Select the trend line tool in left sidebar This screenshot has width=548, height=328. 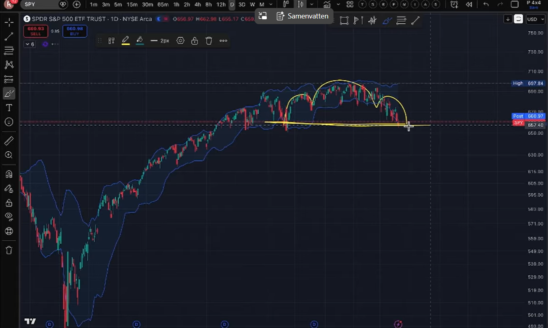(x=8, y=37)
